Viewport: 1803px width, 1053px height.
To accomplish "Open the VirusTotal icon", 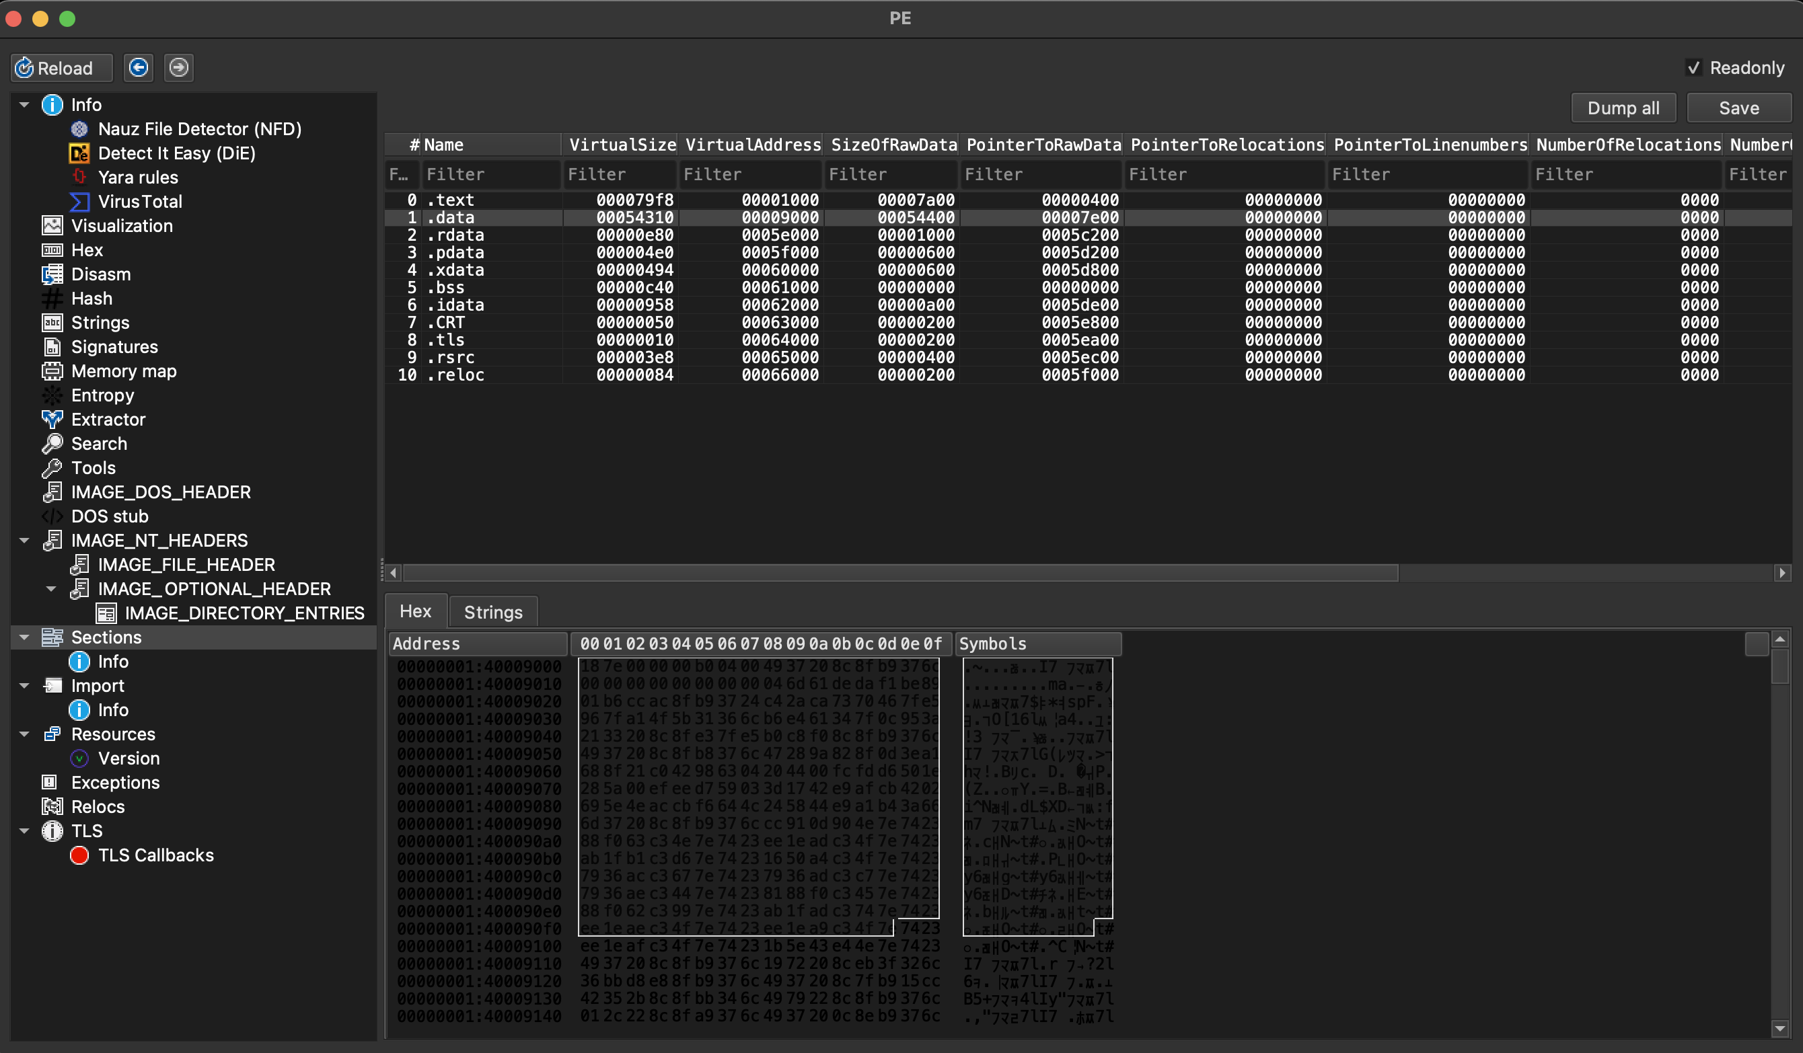I will 79,202.
